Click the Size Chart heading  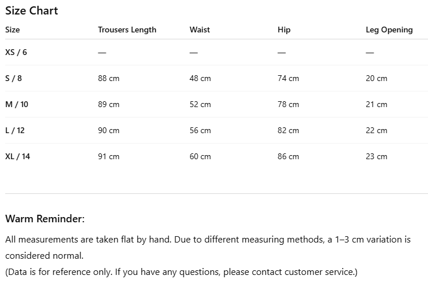(31, 11)
